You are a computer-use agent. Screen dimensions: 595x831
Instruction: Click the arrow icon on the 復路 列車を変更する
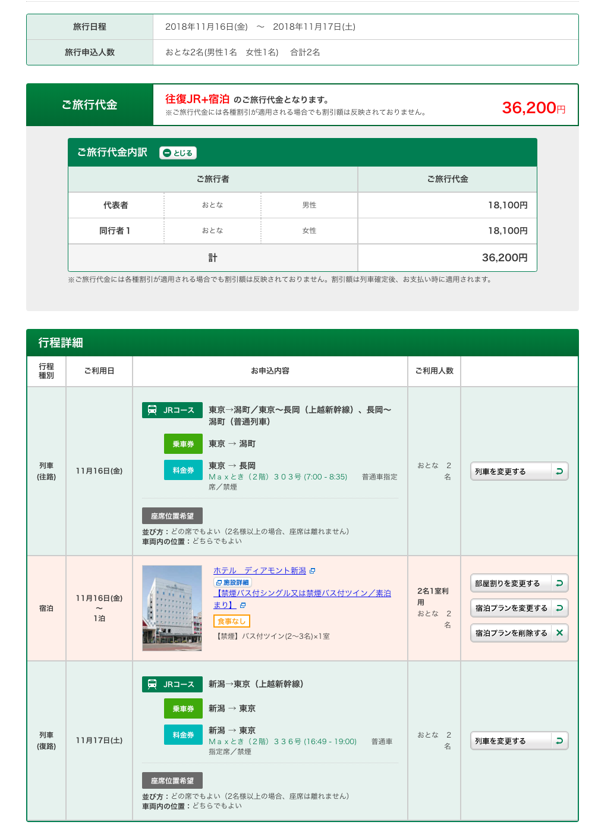559,741
